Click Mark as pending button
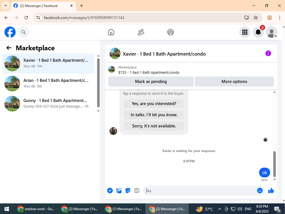 tap(151, 82)
